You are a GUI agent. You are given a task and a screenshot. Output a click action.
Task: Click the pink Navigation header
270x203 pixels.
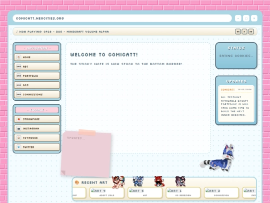pyautogui.click(x=37, y=48)
